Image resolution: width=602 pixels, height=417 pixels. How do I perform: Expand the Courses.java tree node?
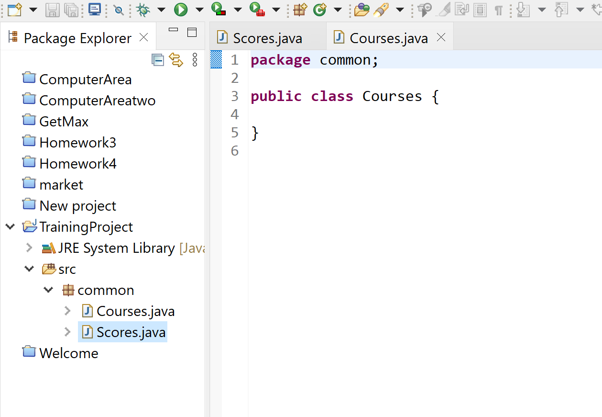(x=67, y=311)
